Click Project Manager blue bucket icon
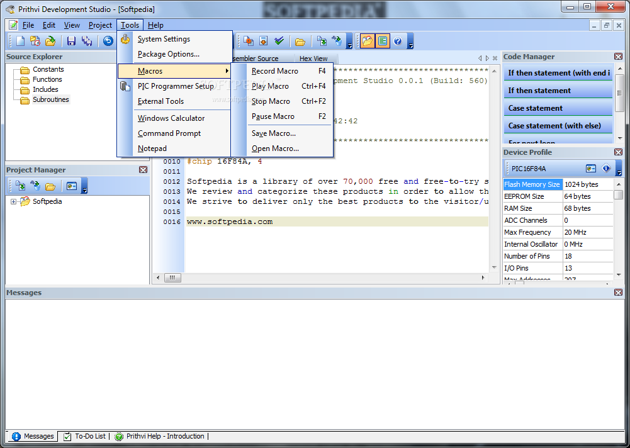The image size is (630, 448). 35,186
